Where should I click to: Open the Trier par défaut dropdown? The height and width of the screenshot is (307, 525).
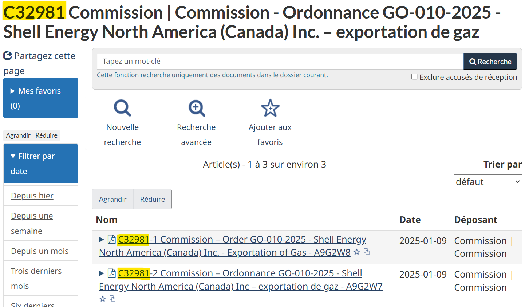point(488,181)
